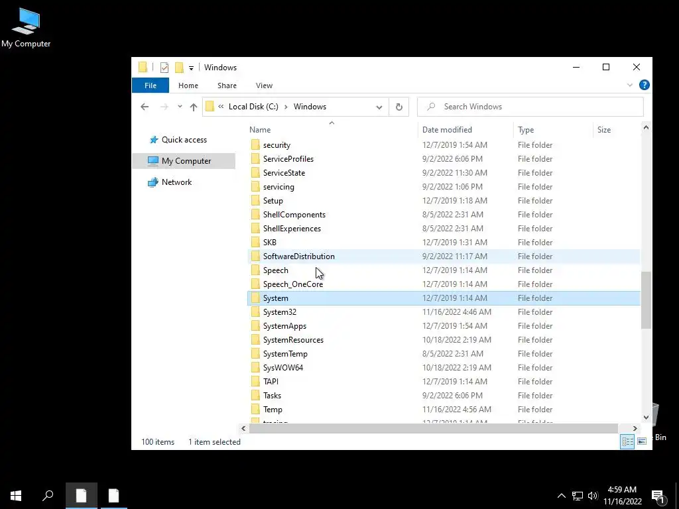Viewport: 679px width, 509px height.
Task: Click the Temp folder name
Action: point(273,410)
